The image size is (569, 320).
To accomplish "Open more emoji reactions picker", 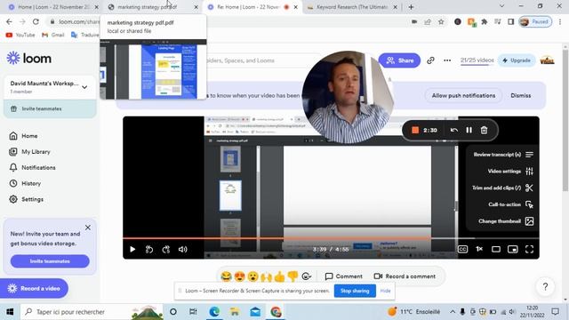I will [x=307, y=276].
